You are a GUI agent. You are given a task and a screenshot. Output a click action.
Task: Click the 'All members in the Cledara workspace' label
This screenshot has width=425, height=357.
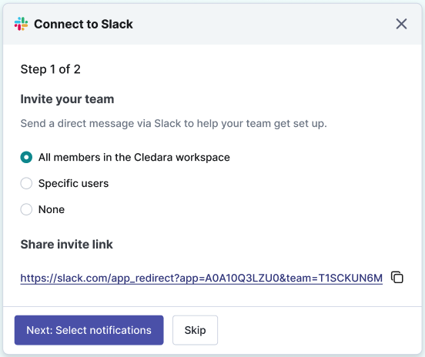pyautogui.click(x=134, y=158)
